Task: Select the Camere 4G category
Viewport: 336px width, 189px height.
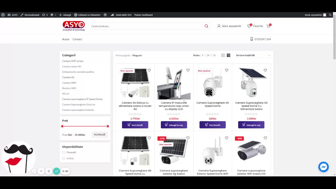Action: click(68, 77)
